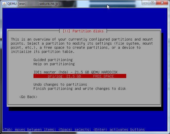Minimize the QEMU window

point(145,3)
